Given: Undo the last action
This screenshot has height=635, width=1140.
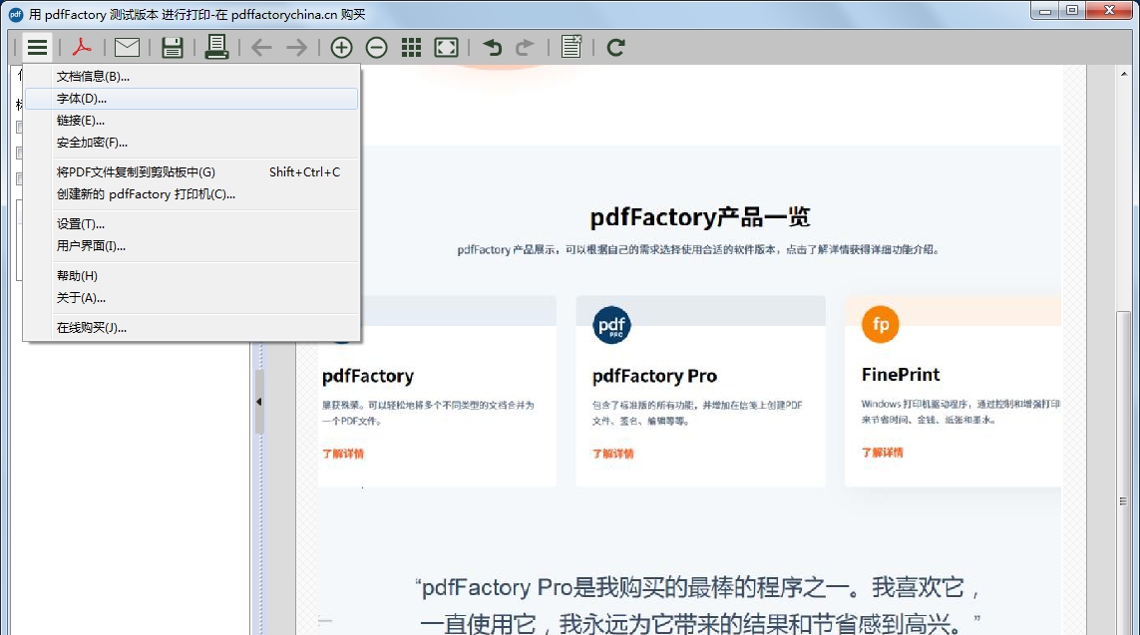Looking at the screenshot, I should 492,47.
